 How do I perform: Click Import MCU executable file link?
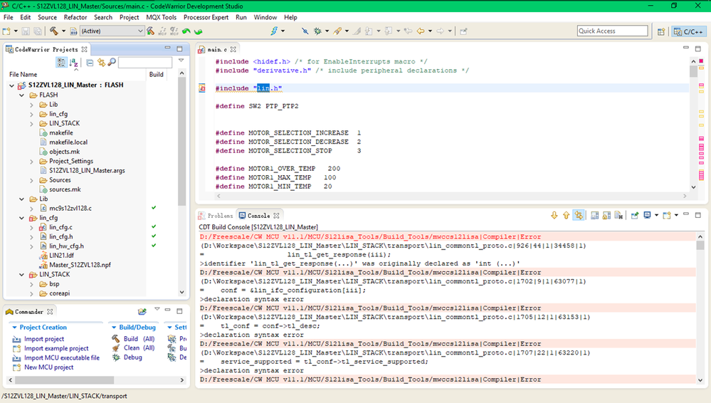(x=62, y=358)
